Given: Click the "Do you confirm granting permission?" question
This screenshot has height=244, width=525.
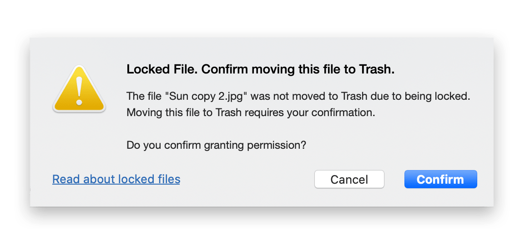Looking at the screenshot, I should 216,146.
